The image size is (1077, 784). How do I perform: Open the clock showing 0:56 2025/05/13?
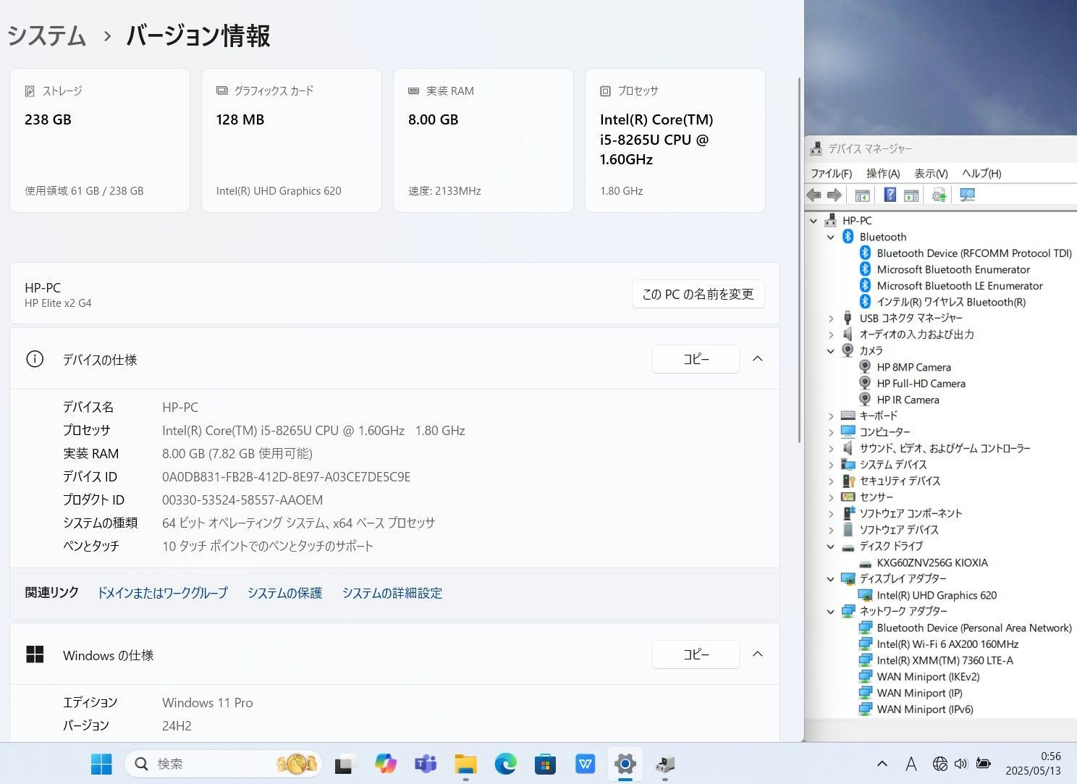pyautogui.click(x=1033, y=764)
